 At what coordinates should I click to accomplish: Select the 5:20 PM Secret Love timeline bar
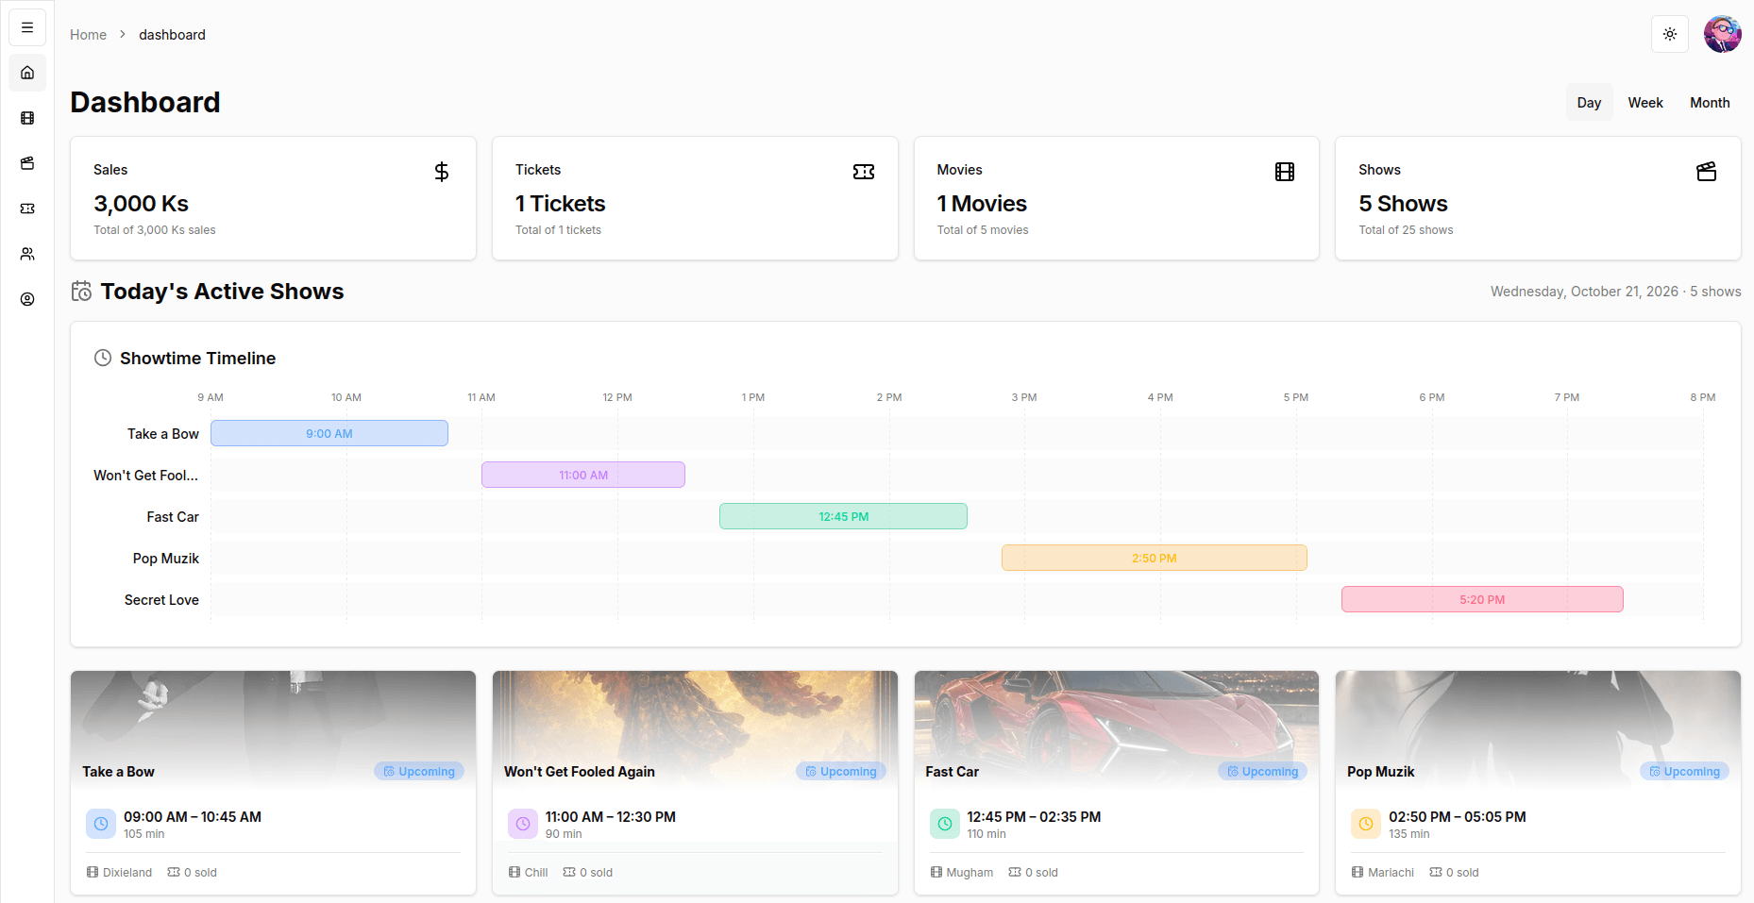coord(1482,599)
